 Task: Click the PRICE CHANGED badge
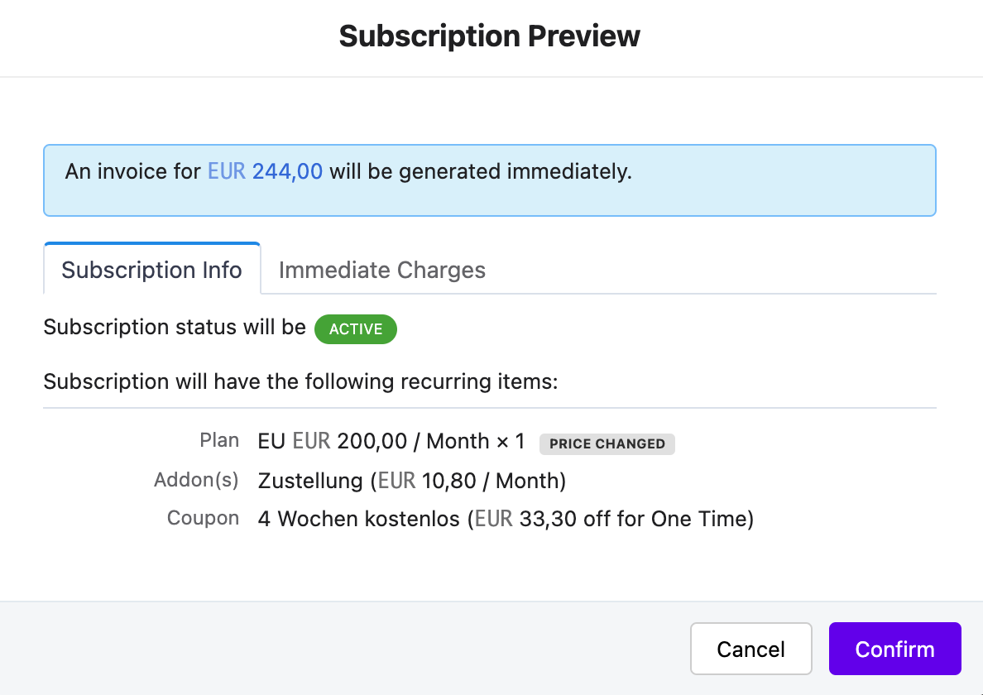pyautogui.click(x=607, y=443)
